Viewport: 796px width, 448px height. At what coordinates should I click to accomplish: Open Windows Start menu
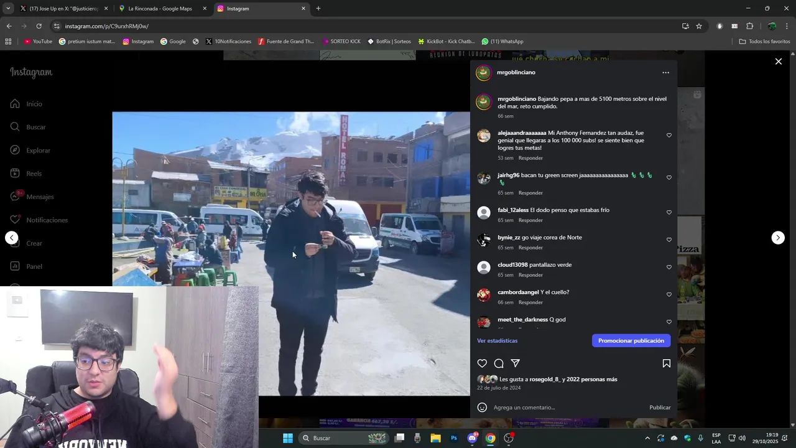coord(288,438)
